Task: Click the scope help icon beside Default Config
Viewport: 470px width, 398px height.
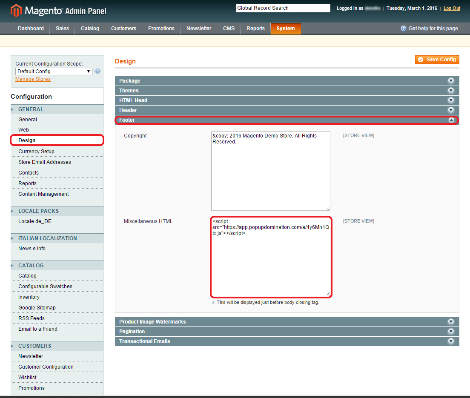Action: [x=97, y=72]
